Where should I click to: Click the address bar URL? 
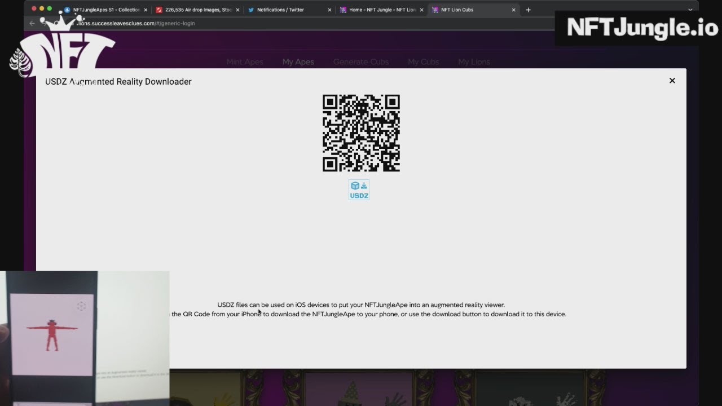point(135,23)
